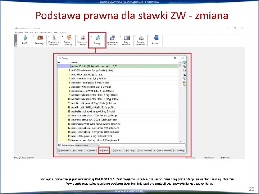
Task: Select row Aerius rozt.doust. 60ml
Action: click(118, 132)
